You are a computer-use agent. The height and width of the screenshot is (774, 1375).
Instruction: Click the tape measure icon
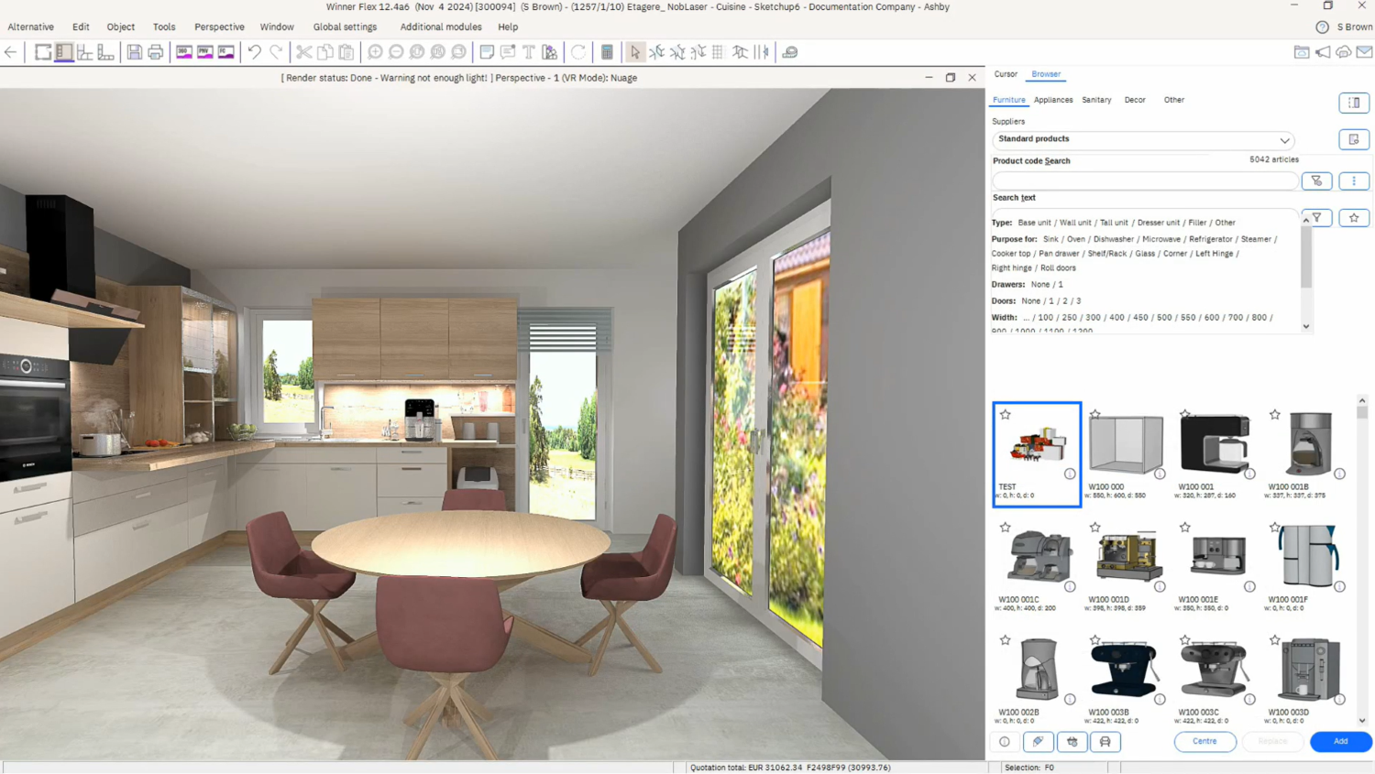pos(790,52)
